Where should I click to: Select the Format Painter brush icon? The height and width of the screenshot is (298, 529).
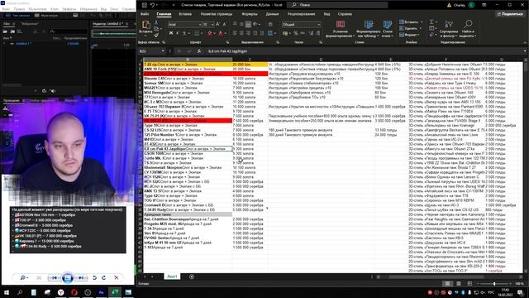pyautogui.click(x=156, y=35)
